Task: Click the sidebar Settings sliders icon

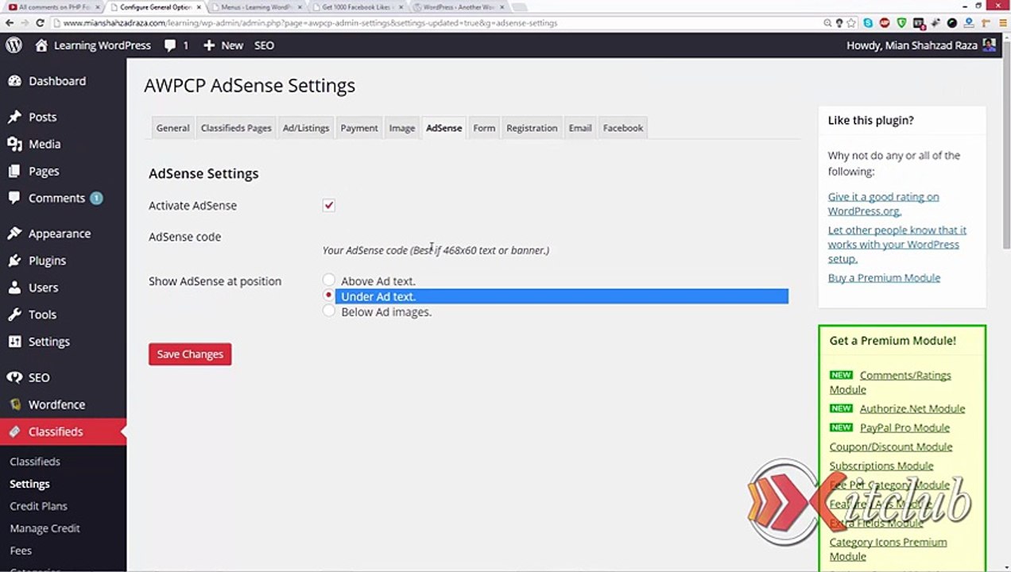Action: 14,342
